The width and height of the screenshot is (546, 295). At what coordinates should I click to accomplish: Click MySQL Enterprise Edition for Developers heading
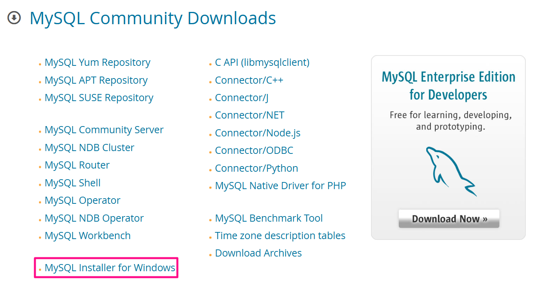click(448, 86)
